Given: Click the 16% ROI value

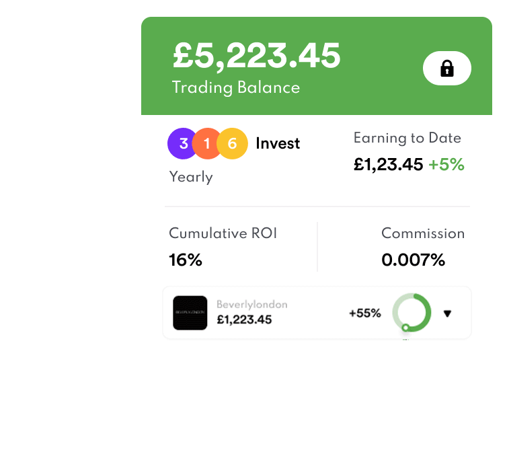Looking at the screenshot, I should tap(186, 260).
